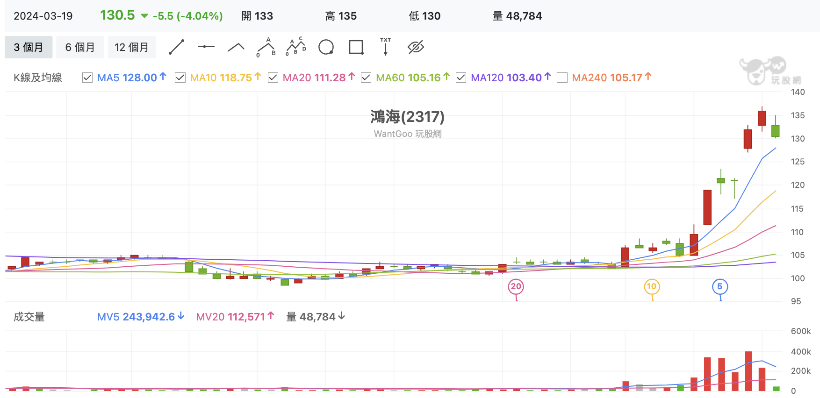Uncheck the MA60 moving average checkbox
This screenshot has height=398, width=820.
tap(366, 78)
